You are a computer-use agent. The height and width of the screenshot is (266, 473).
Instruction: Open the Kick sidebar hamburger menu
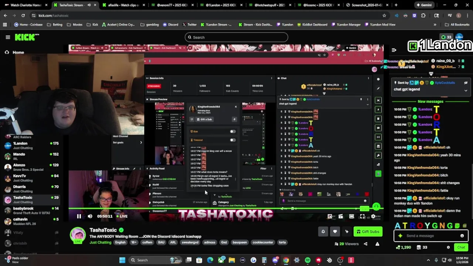pyautogui.click(x=8, y=37)
